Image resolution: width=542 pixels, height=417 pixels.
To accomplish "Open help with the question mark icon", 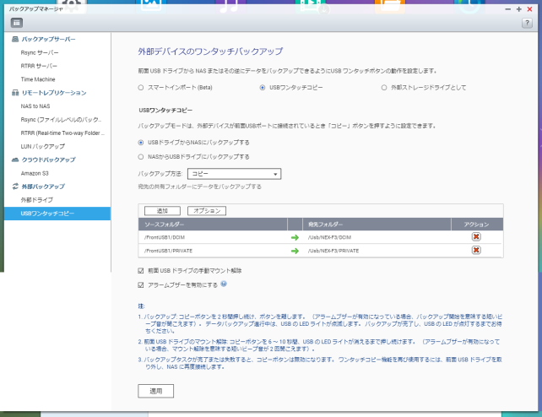I will click(x=527, y=23).
